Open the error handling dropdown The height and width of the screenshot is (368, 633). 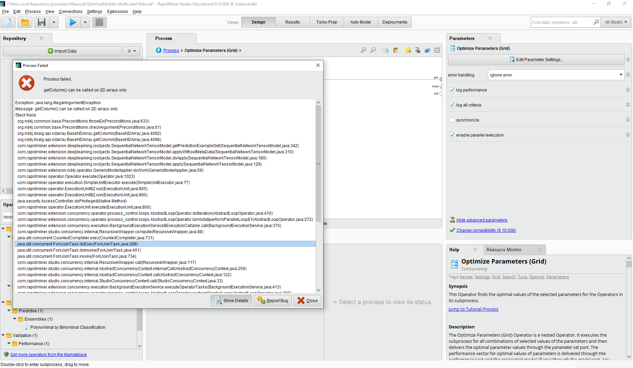[x=556, y=75]
